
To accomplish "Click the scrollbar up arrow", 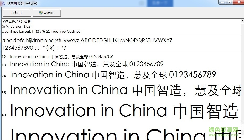I will tap(242, 21).
